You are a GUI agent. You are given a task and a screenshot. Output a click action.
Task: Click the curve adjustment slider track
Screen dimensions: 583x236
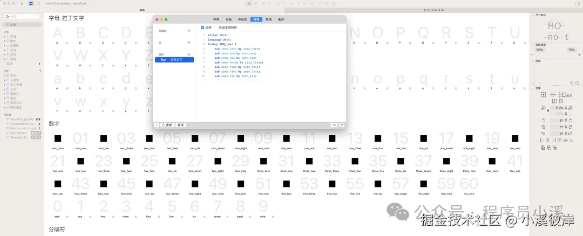[556, 54]
